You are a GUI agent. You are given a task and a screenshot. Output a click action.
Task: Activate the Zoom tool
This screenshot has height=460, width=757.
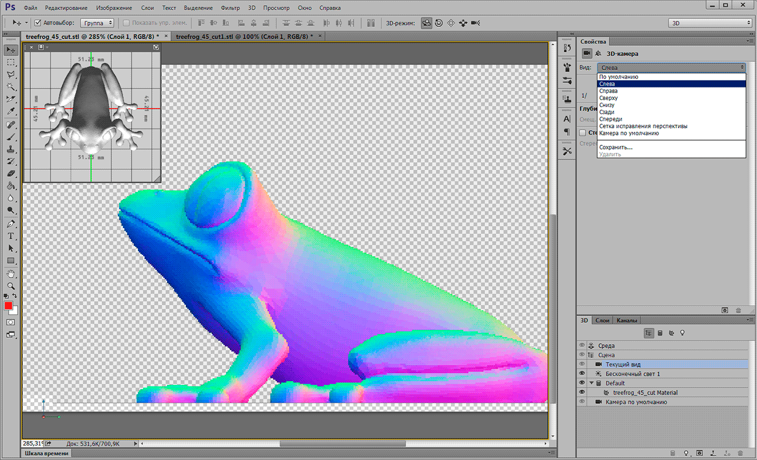[x=11, y=285]
